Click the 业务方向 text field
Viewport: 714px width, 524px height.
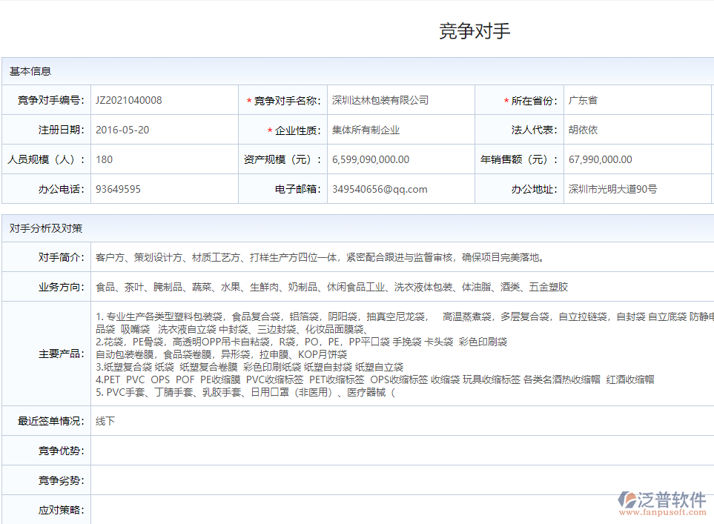[400, 287]
